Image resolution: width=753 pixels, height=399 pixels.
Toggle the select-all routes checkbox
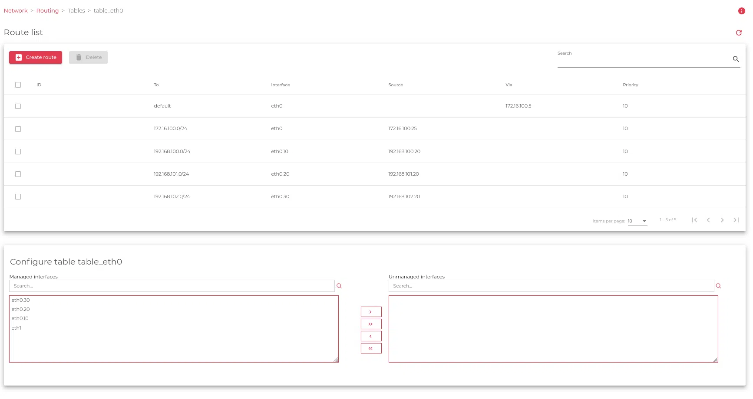[18, 85]
